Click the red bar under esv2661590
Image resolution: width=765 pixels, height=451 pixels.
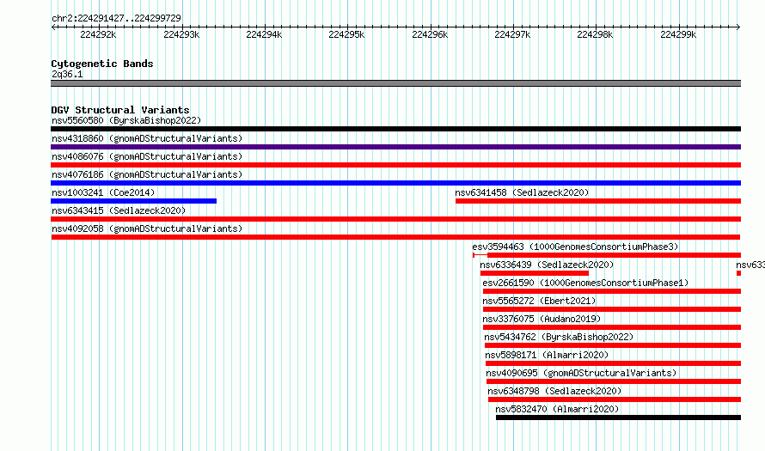tap(612, 291)
